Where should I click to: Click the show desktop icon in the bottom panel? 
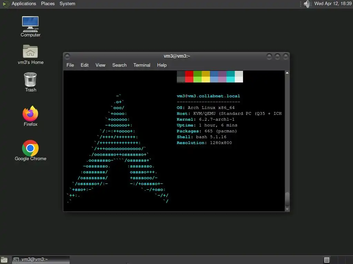tap(4, 260)
